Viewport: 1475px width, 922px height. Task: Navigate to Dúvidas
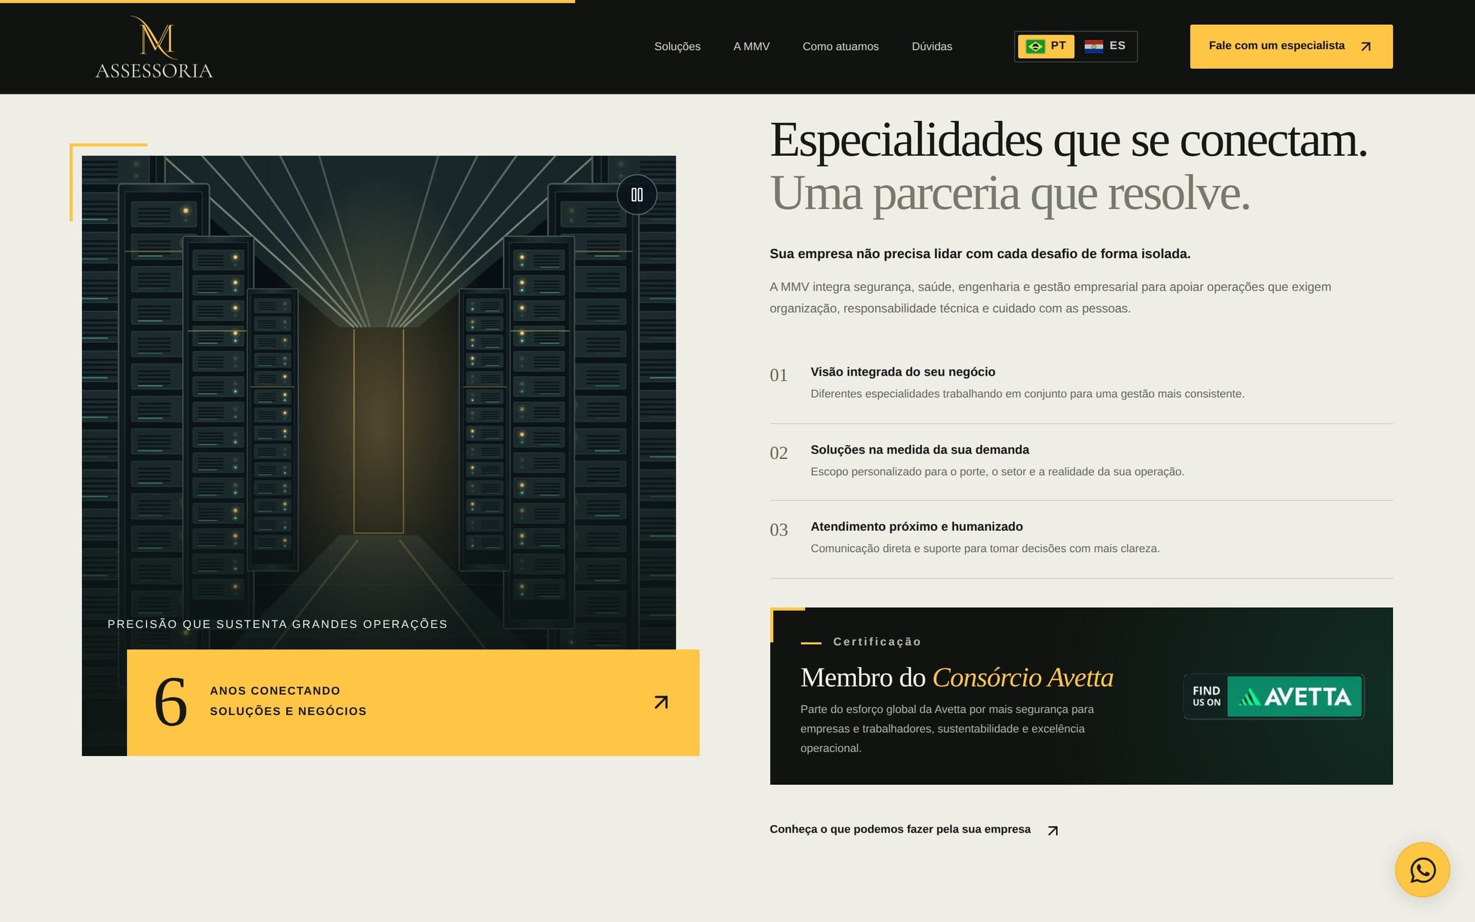(932, 46)
